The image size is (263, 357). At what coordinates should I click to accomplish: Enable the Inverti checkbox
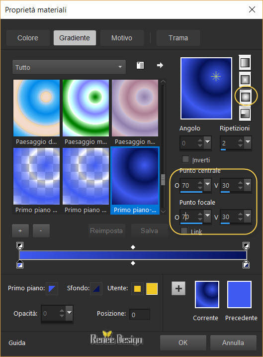[185, 159]
